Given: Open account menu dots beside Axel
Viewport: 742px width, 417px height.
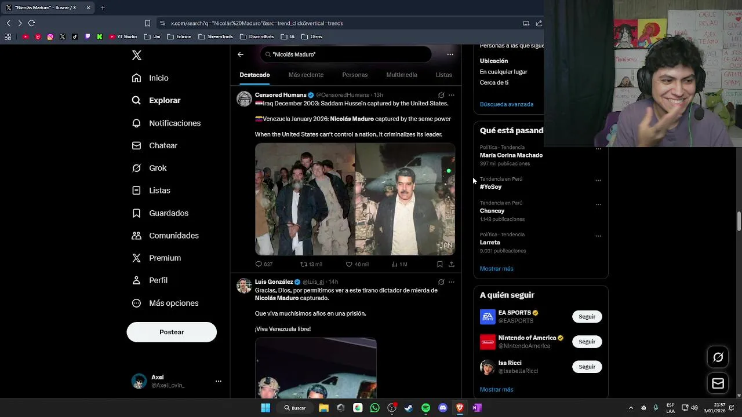Looking at the screenshot, I should pos(219,381).
